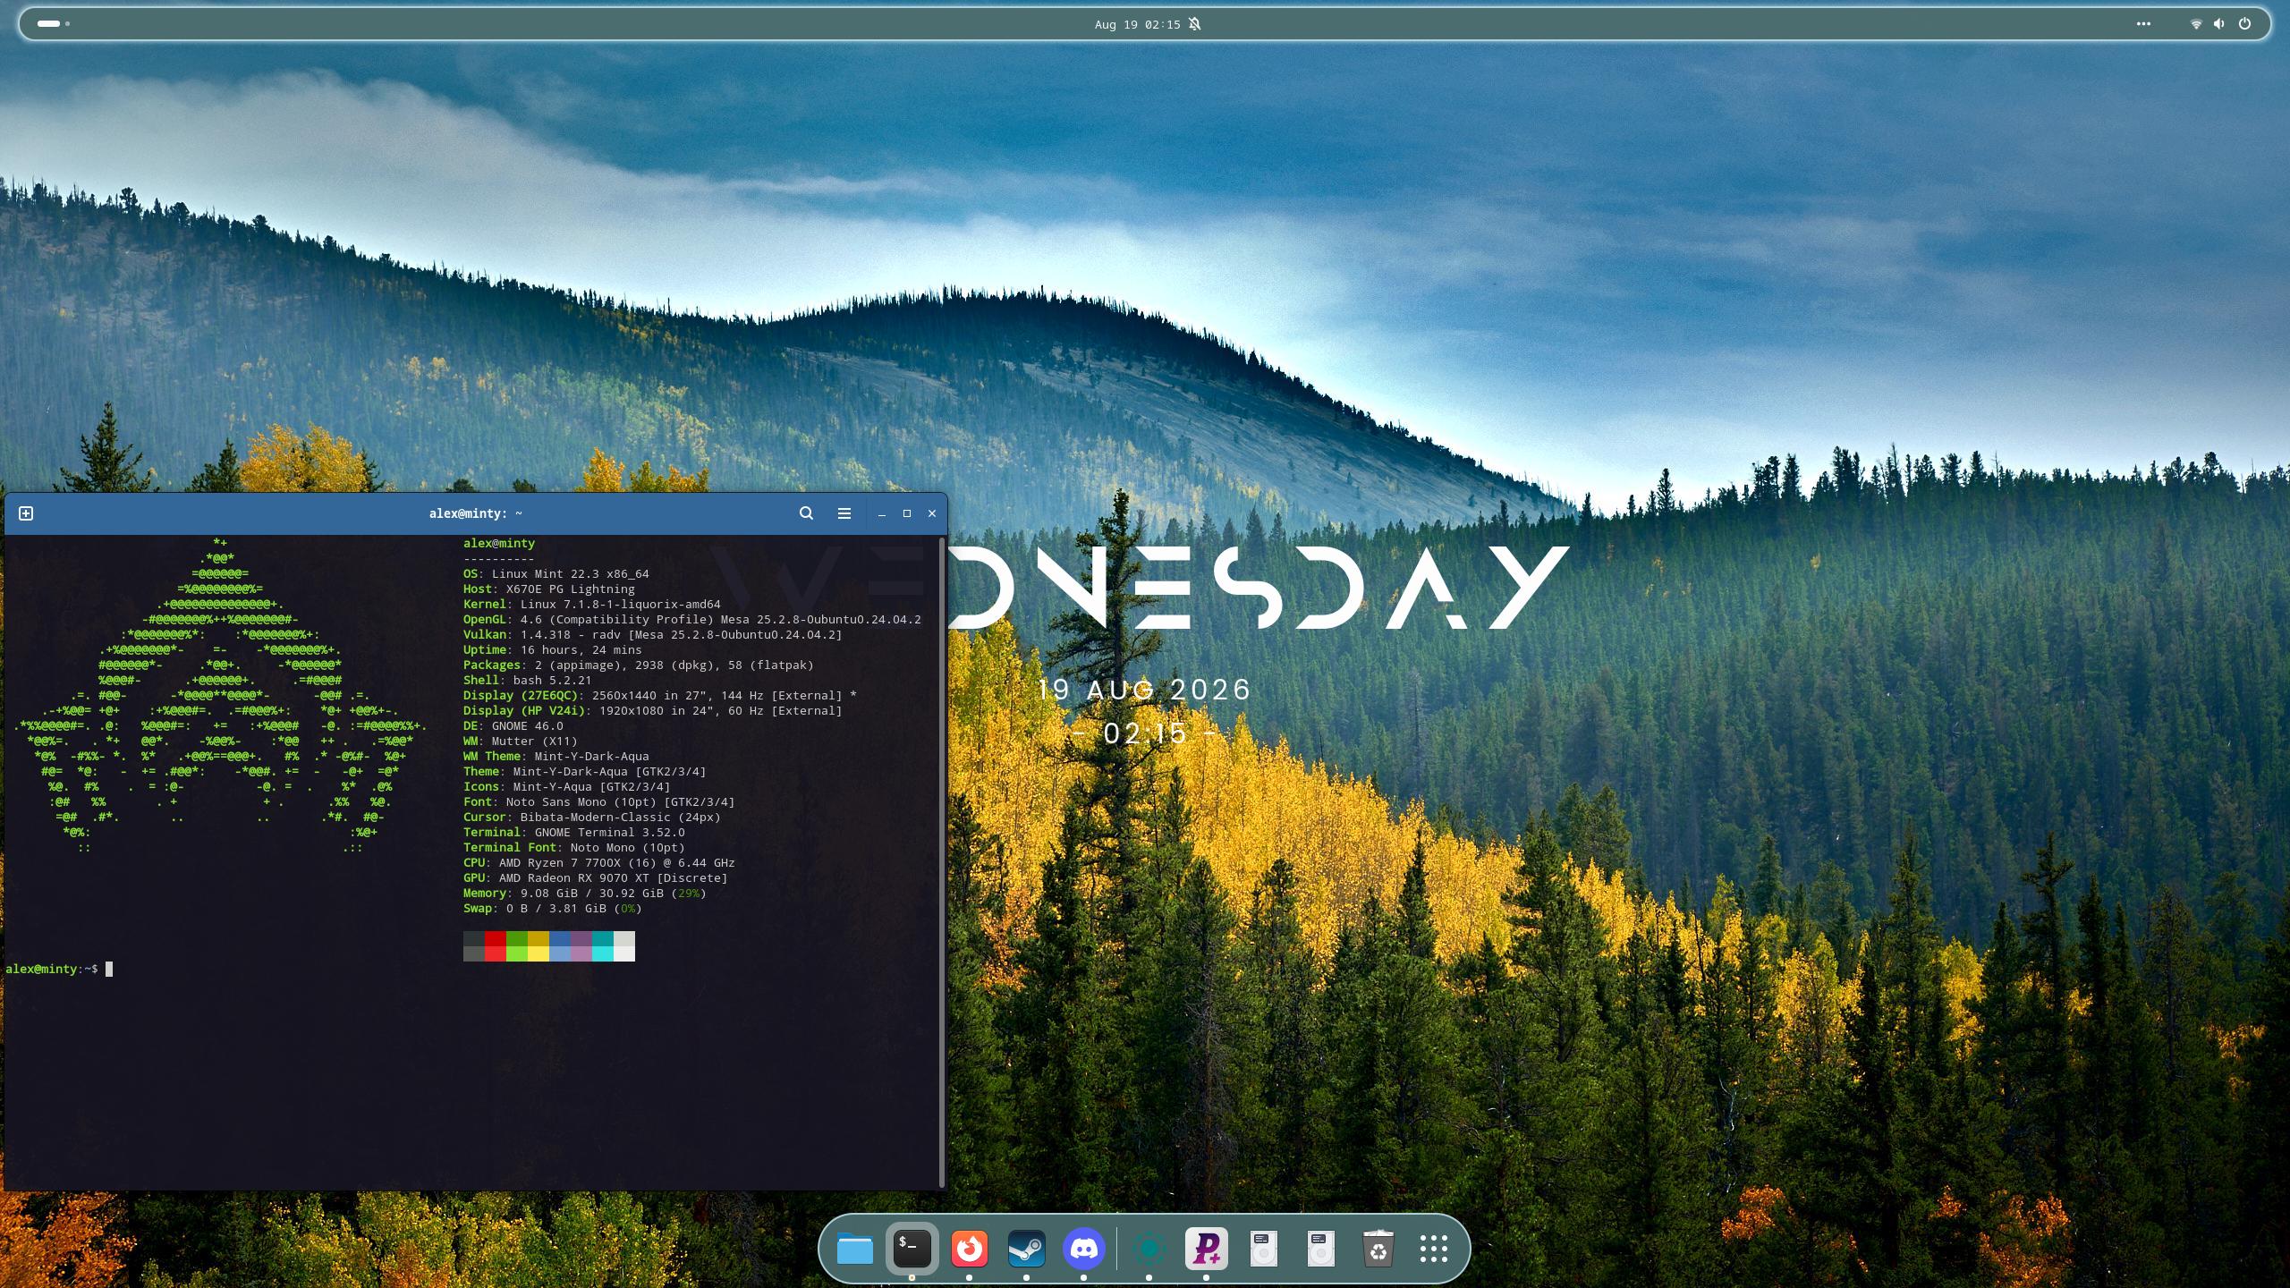Click the "OpenGL: 4.6 (Compatibility Profile)" line
Screen dimensions: 2290x1288
coord(692,620)
